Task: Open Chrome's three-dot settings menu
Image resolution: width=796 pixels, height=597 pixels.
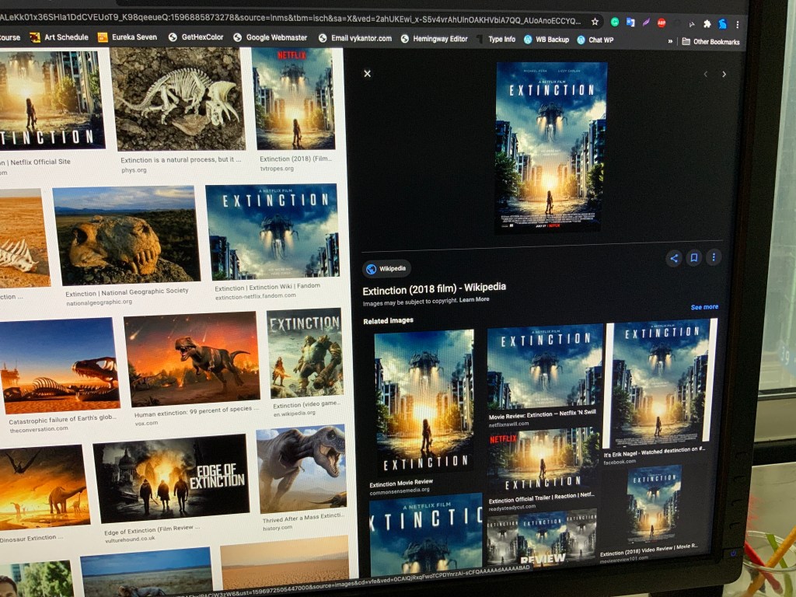Action: tap(738, 23)
